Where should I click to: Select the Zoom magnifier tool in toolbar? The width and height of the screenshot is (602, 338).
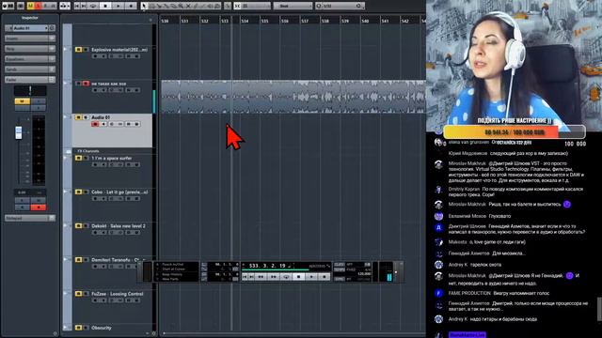point(181,6)
